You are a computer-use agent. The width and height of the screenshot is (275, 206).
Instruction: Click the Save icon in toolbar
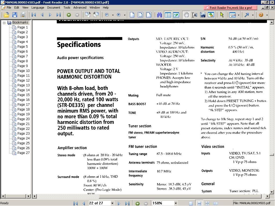pyautogui.click(x=15, y=15)
